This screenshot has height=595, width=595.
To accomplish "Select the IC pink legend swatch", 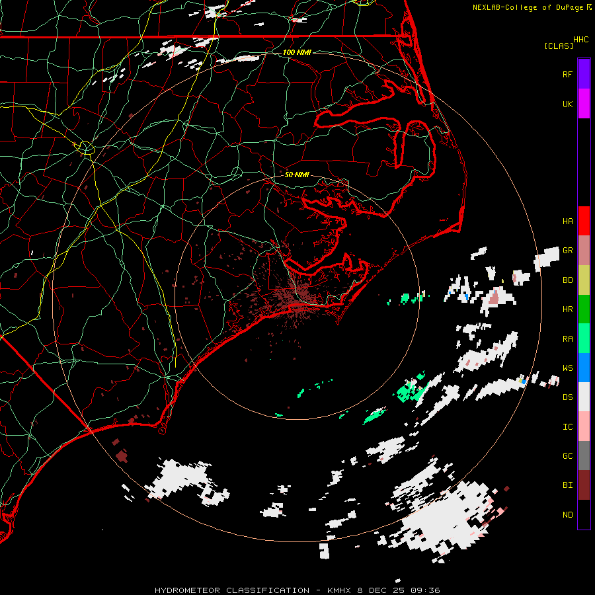I will (x=584, y=426).
